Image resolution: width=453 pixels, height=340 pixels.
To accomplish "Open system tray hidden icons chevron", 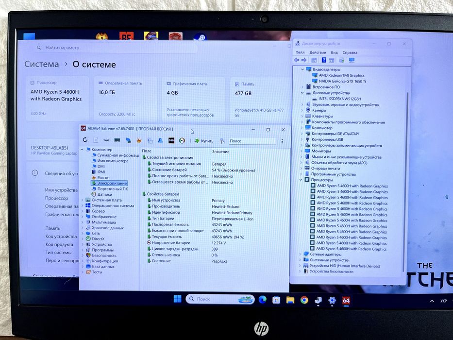I will tap(432, 301).
